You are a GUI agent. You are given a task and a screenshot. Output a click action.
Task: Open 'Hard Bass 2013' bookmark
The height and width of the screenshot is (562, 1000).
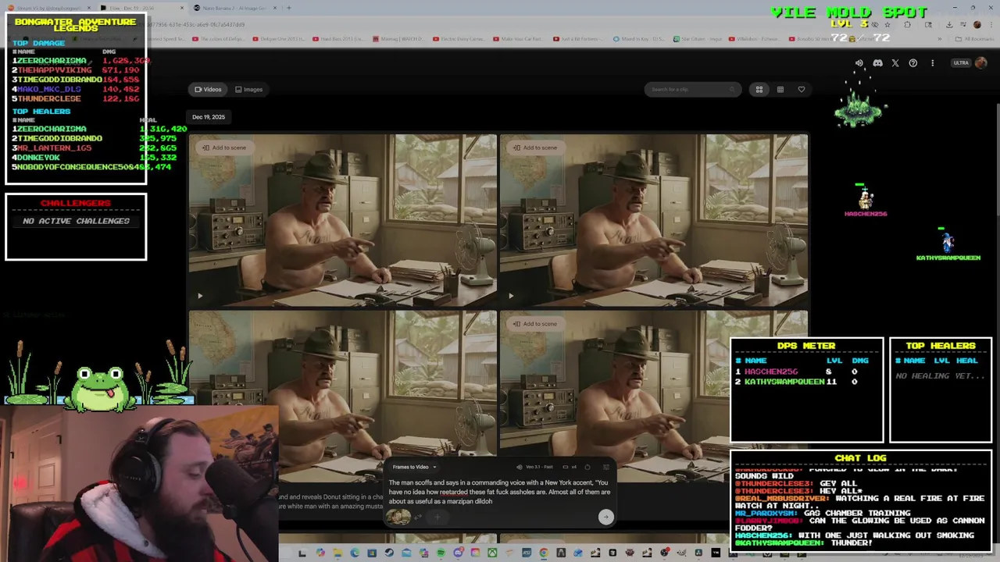339,39
